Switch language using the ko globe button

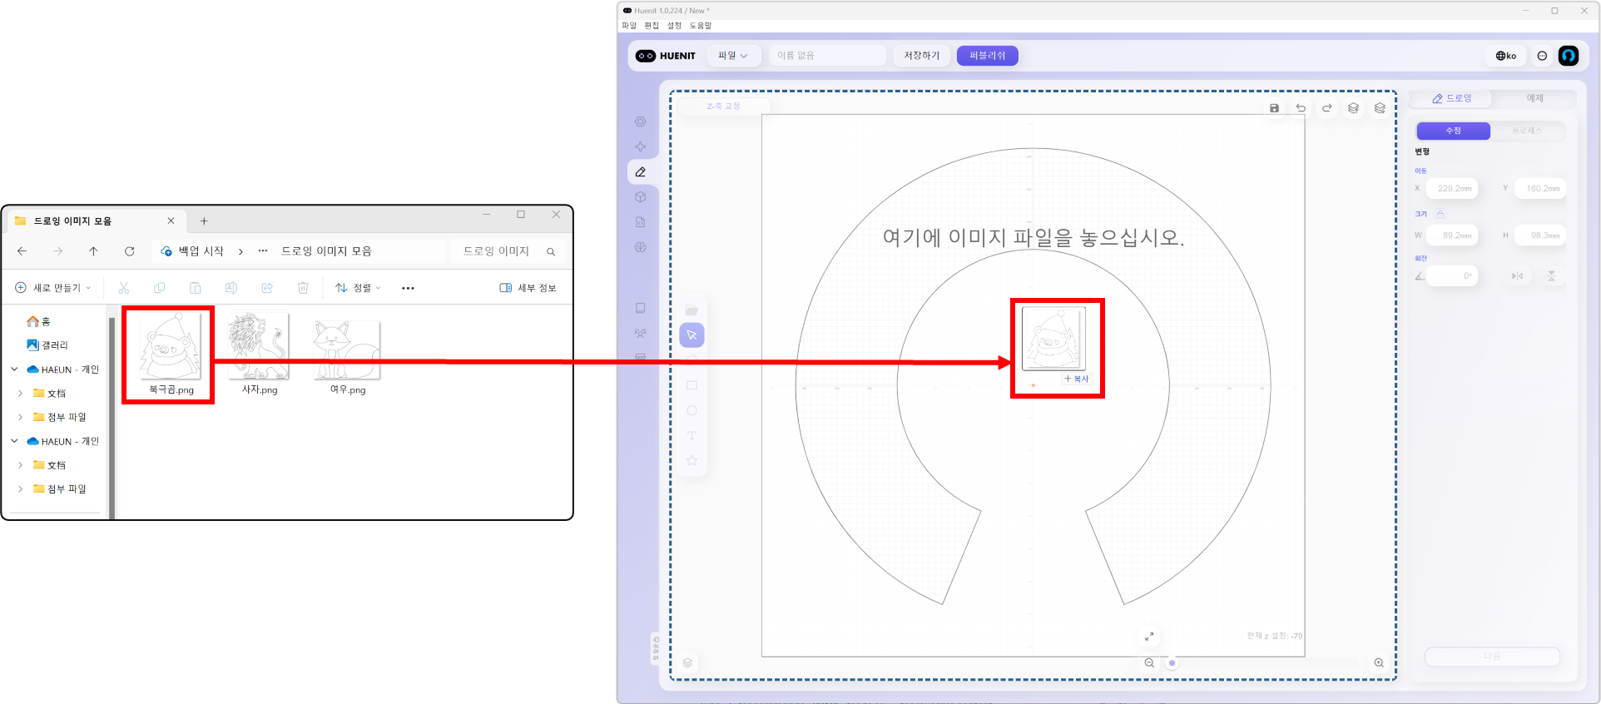[1506, 56]
